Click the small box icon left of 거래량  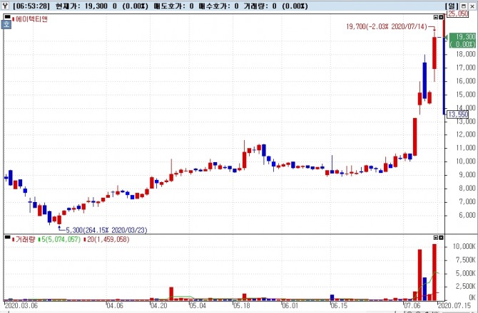(6, 238)
